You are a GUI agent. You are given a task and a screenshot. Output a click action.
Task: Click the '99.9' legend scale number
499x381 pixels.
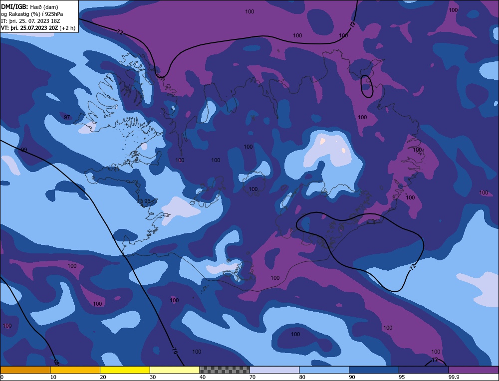[454, 377]
